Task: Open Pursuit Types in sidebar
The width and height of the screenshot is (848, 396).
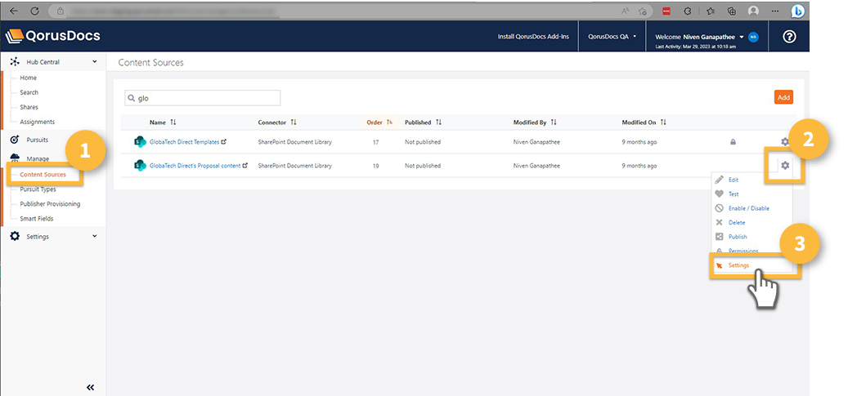Action: pyautogui.click(x=38, y=189)
